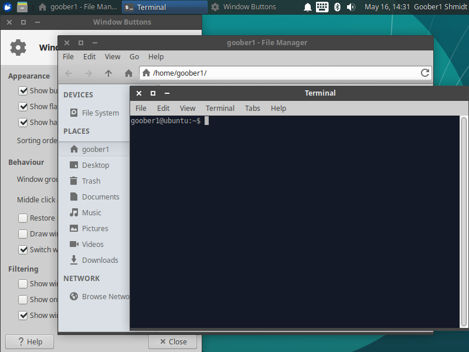The width and height of the screenshot is (469, 352).
Task: Reload the folder using the refresh icon
Action: pos(425,73)
